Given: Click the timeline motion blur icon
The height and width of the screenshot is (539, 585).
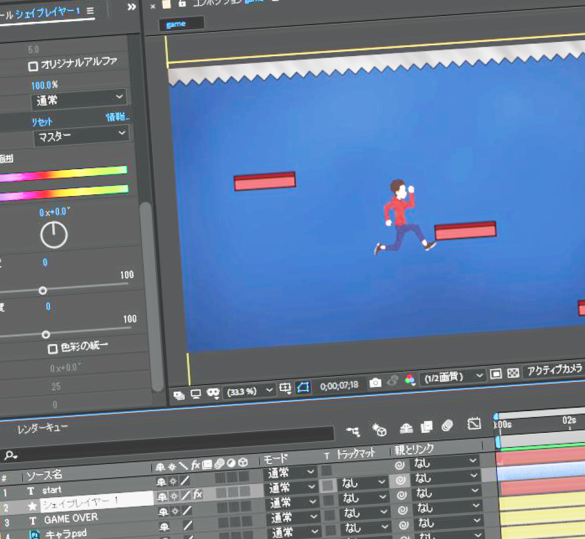Looking at the screenshot, I should (x=447, y=425).
